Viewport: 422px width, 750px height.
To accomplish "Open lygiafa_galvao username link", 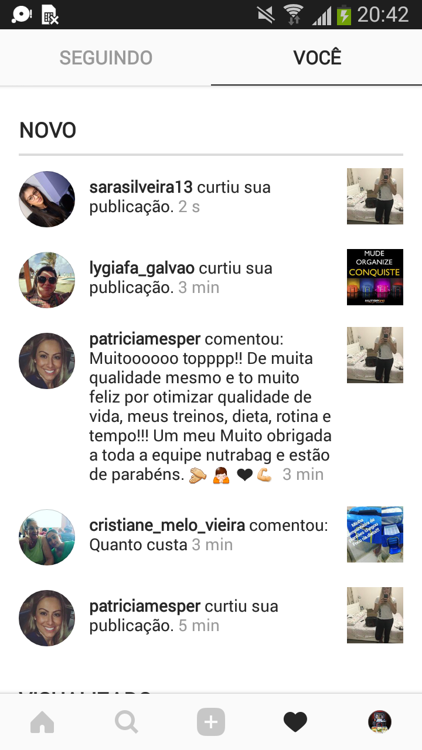I will pos(142,268).
